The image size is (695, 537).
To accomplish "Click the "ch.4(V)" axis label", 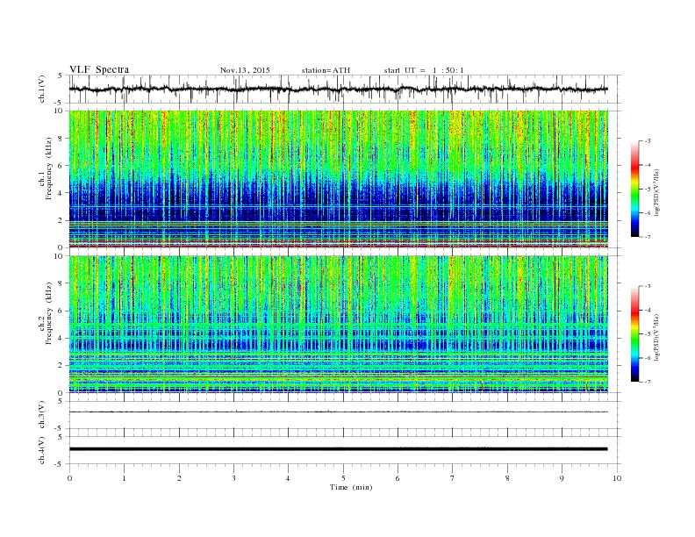I will pyautogui.click(x=42, y=450).
